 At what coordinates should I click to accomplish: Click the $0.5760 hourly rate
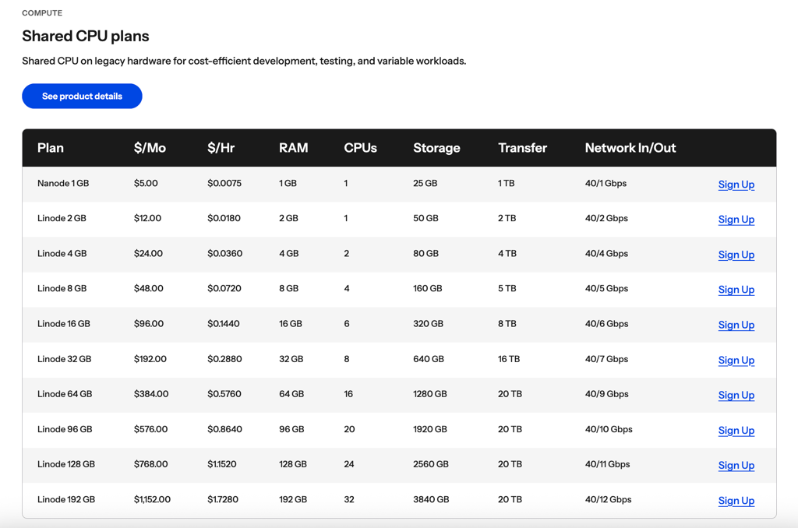coord(224,394)
